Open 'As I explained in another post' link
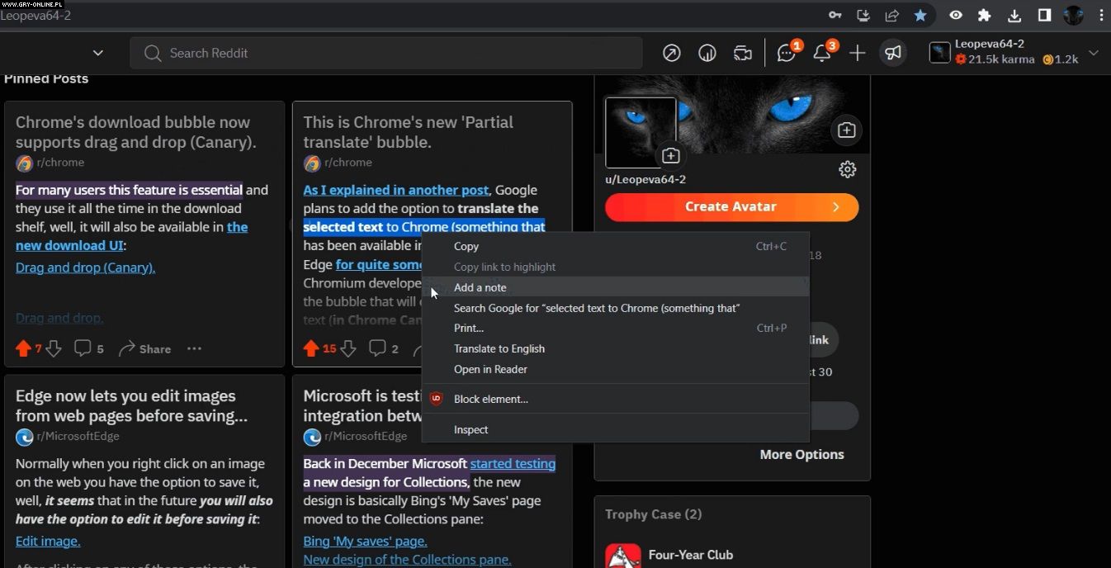Viewport: 1111px width, 568px height. [x=395, y=190]
